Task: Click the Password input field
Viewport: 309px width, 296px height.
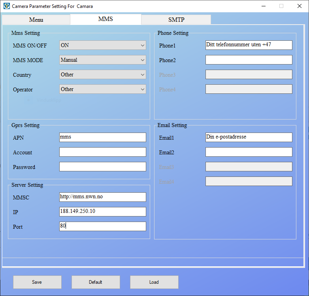Action: [x=103, y=167]
